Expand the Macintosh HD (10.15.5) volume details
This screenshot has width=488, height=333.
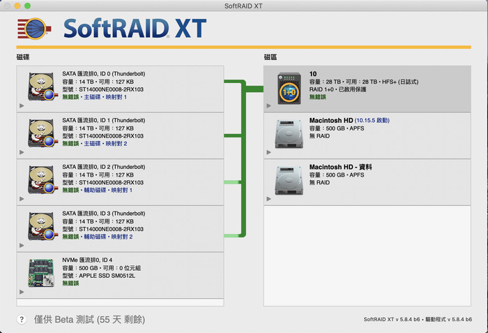(x=269, y=152)
